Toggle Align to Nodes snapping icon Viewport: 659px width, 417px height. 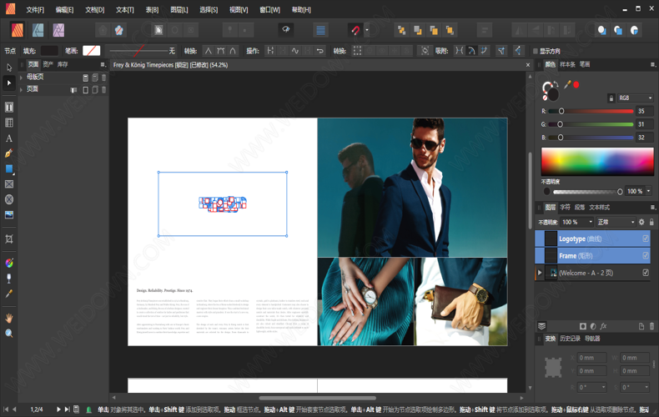460,51
